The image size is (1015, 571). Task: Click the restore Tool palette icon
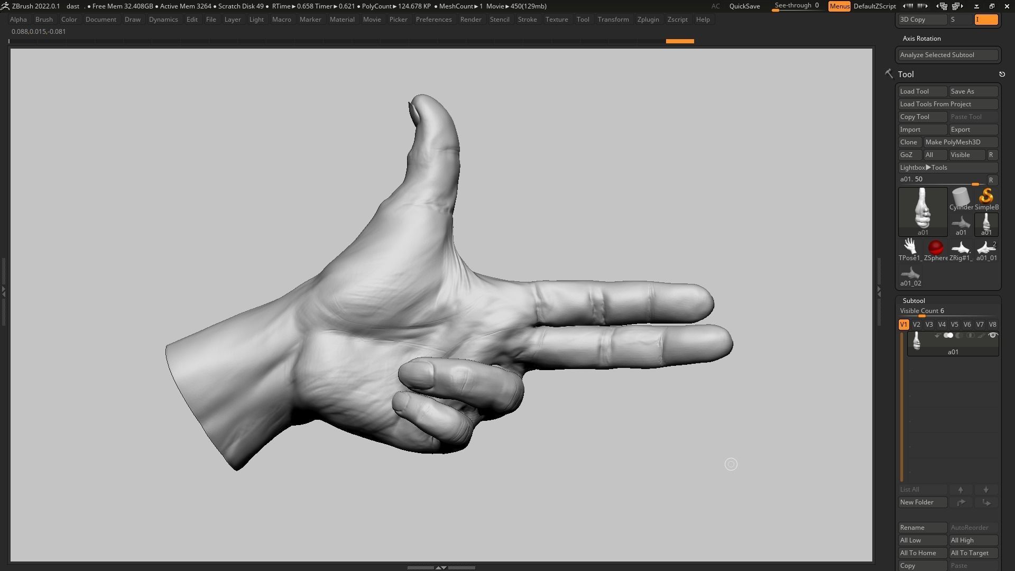[x=1002, y=75]
